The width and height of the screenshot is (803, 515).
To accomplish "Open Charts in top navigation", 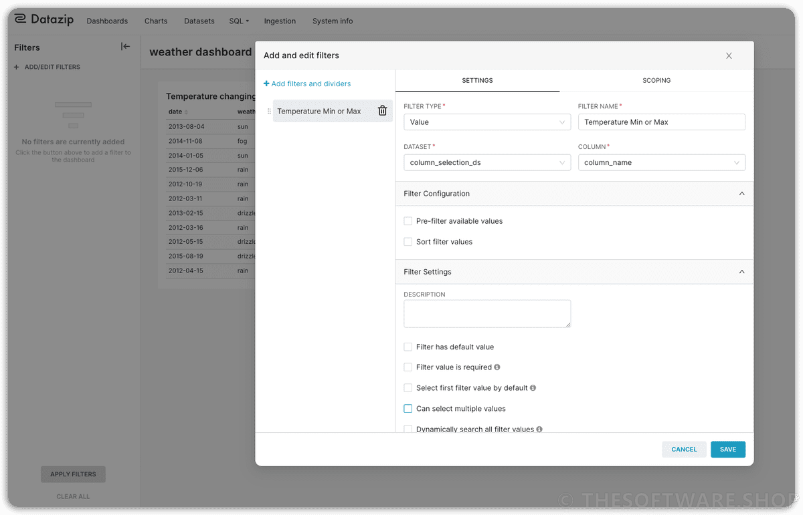I will pyautogui.click(x=156, y=21).
